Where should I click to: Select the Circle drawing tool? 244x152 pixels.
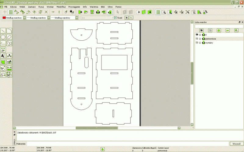[3, 37]
